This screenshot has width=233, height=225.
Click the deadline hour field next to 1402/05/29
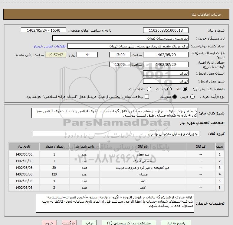(x=120, y=55)
